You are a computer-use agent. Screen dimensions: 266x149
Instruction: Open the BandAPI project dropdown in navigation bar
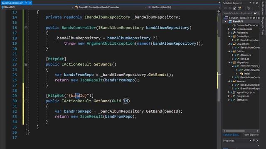(72, 7)
